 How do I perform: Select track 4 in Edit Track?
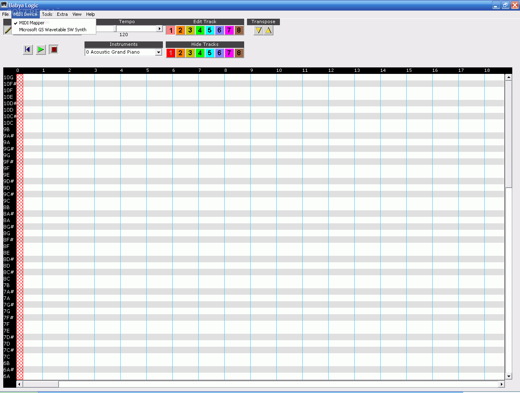(200, 30)
